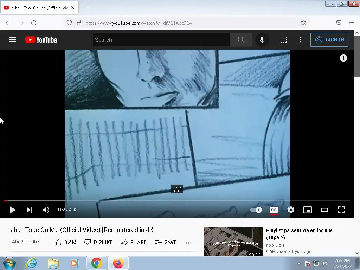Open YouTube settings three-dot menu
The height and width of the screenshot is (270, 360).
point(300,40)
